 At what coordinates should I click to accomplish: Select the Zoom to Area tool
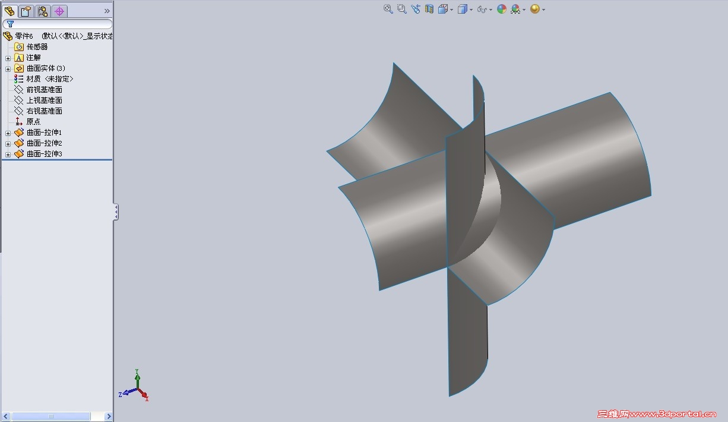point(401,9)
